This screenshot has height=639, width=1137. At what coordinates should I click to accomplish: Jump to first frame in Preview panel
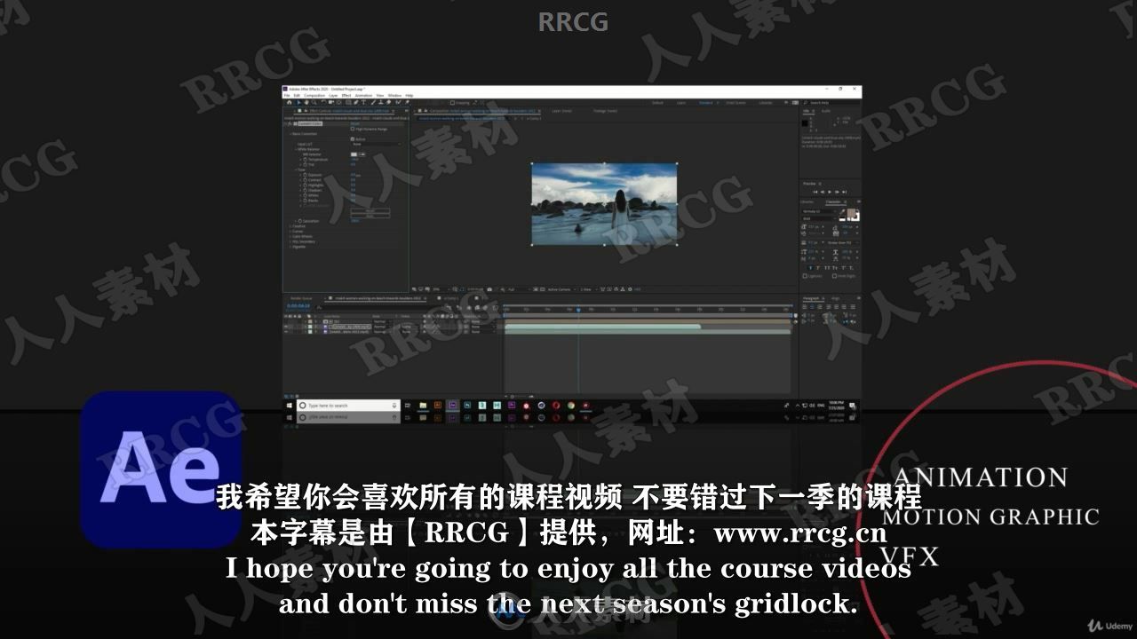click(x=815, y=192)
